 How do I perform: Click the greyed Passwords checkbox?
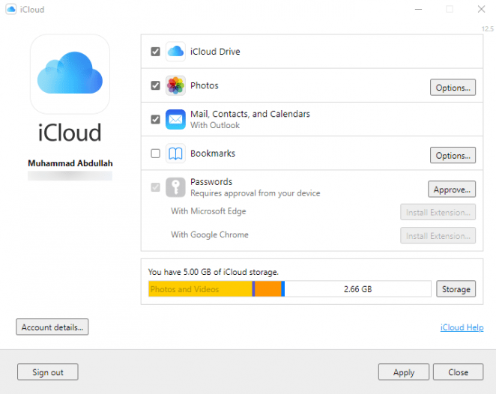[155, 187]
